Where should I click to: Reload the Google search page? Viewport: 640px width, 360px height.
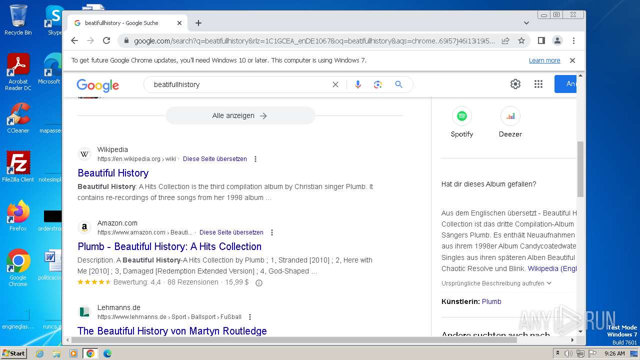(106, 40)
